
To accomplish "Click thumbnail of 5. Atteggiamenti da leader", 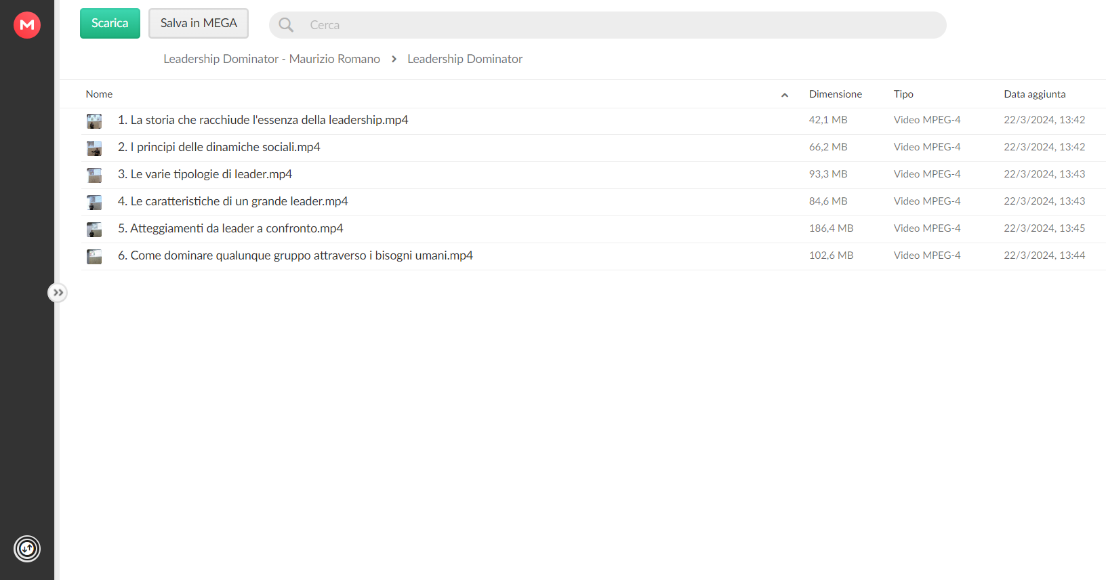I will click(x=94, y=230).
